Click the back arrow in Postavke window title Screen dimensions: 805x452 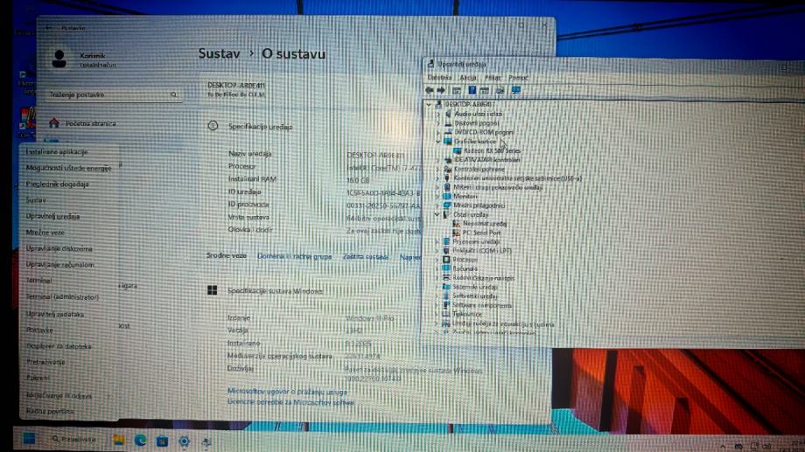pyautogui.click(x=49, y=28)
